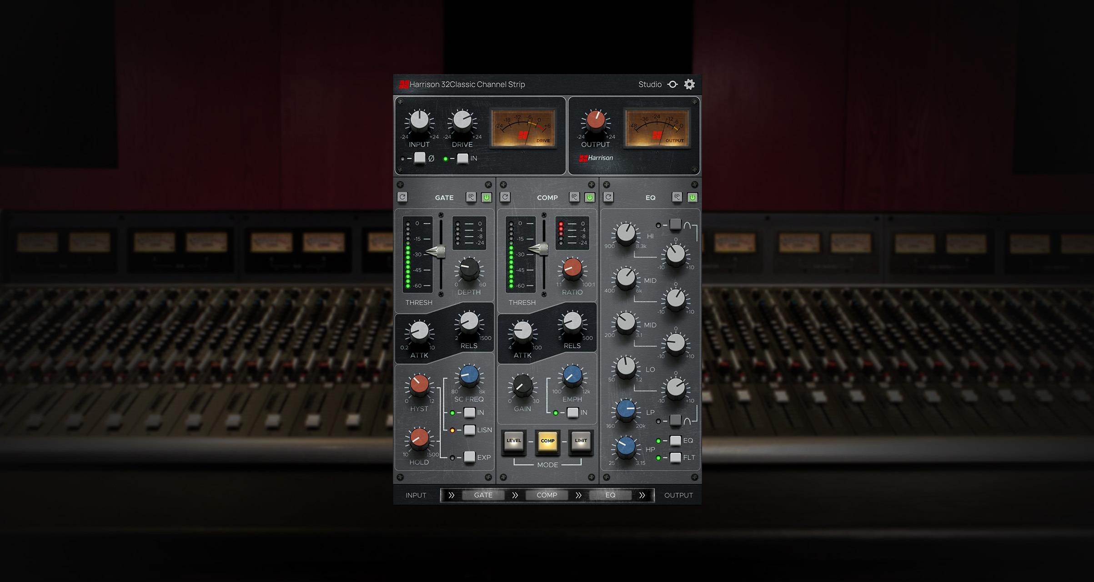Viewport: 1094px width, 582px height.
Task: Turn off the EQ power button
Action: click(693, 197)
